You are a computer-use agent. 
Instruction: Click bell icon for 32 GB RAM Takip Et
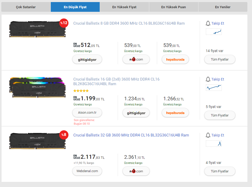(x=208, y=135)
